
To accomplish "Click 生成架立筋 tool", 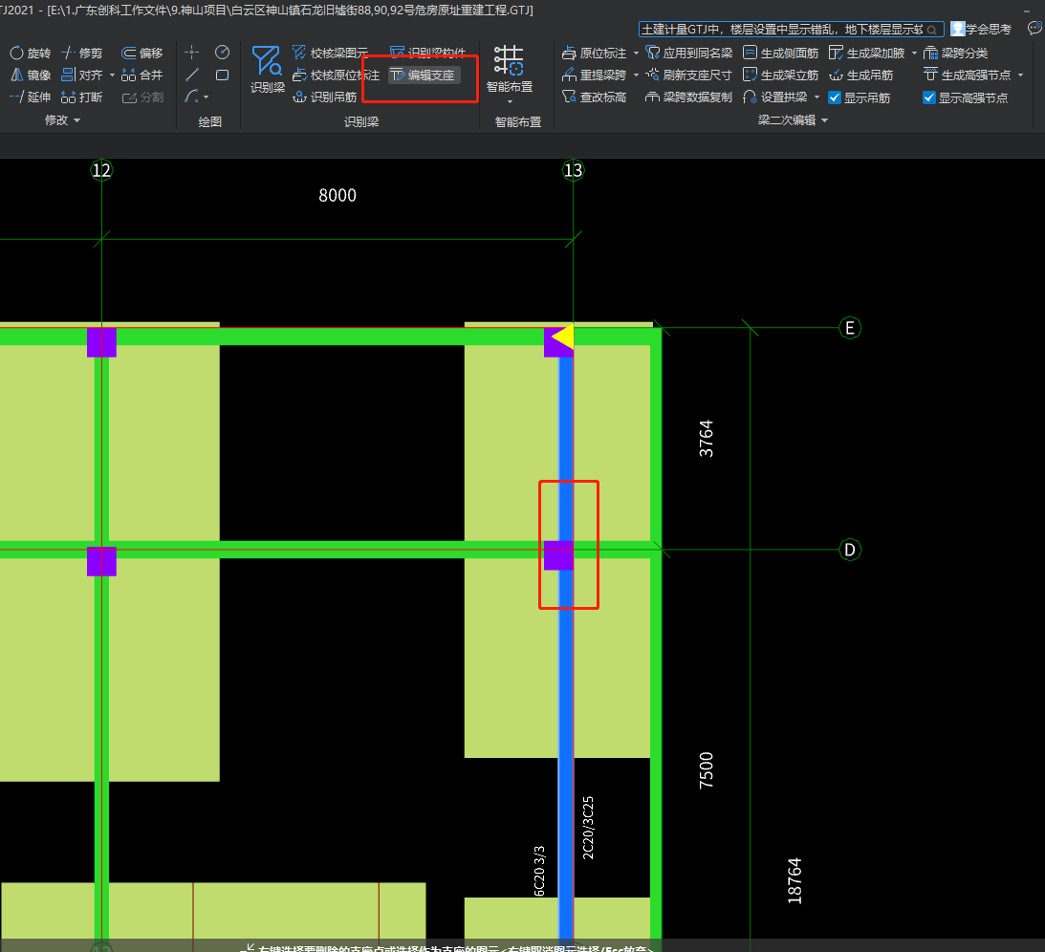I will (780, 75).
